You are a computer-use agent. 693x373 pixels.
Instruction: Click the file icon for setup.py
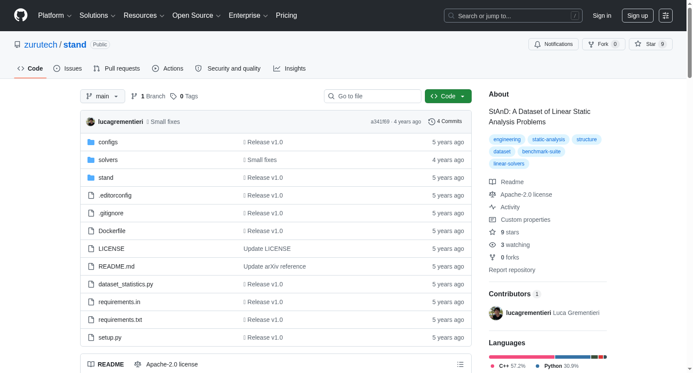[x=91, y=337]
